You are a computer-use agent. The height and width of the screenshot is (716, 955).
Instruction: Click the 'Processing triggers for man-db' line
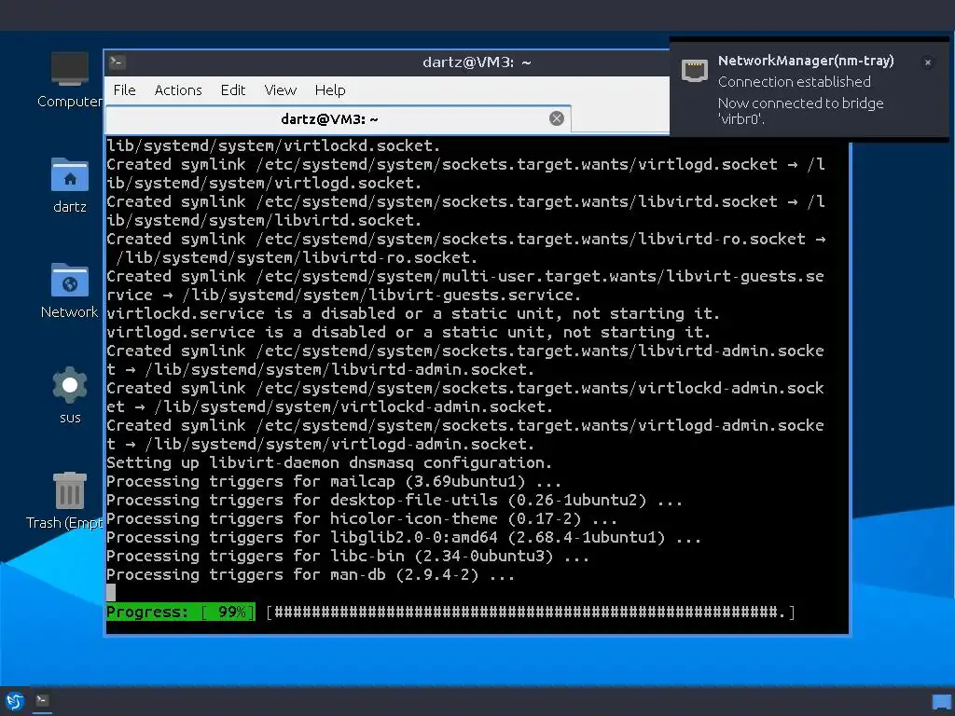point(311,574)
